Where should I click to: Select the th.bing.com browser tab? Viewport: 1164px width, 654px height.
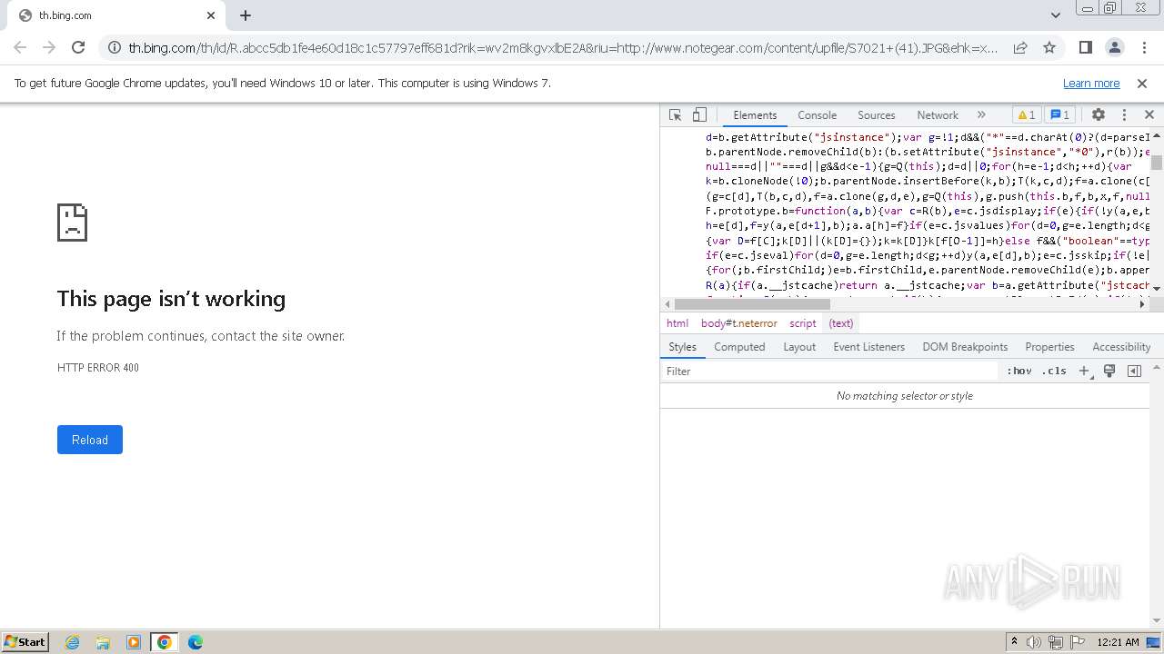(x=116, y=15)
